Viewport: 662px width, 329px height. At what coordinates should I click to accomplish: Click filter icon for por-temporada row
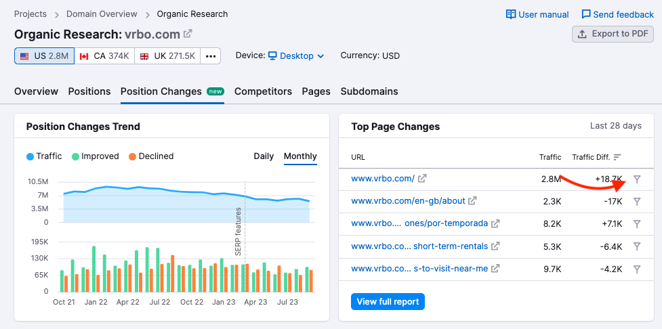click(x=637, y=224)
